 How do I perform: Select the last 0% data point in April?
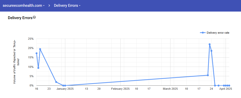pos(229,85)
